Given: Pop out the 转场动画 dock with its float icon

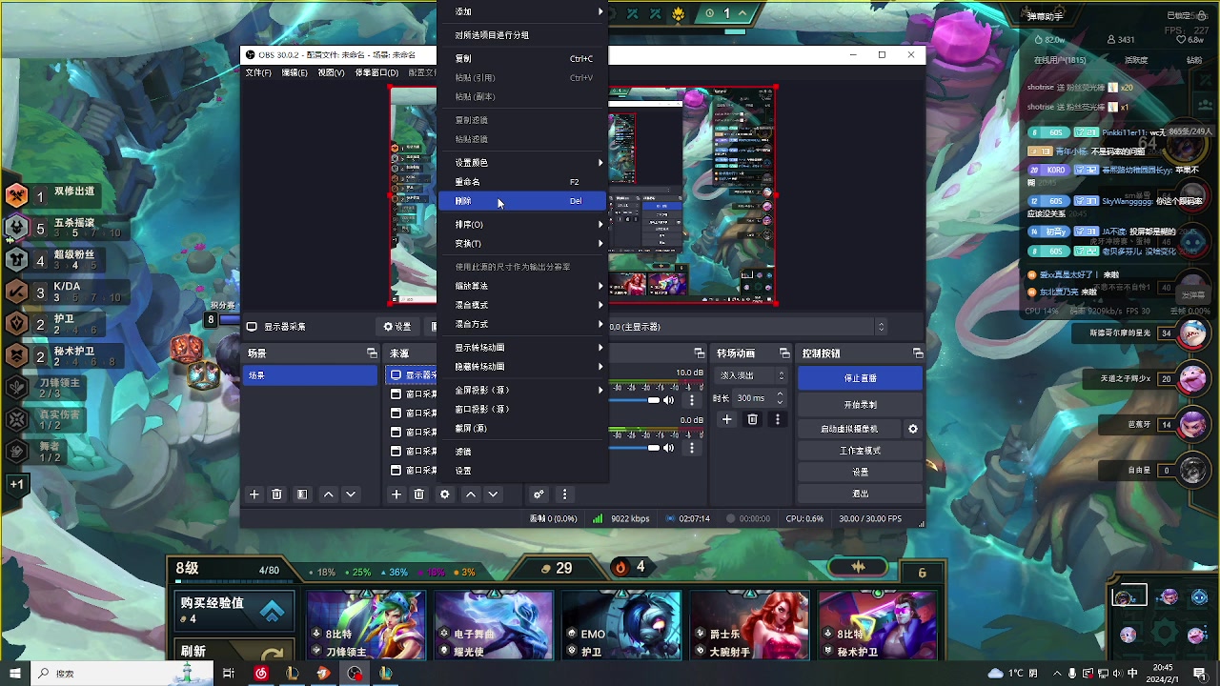Looking at the screenshot, I should click(784, 353).
